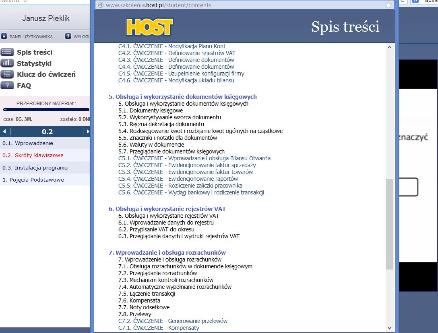Click the Przerobiony materiał progress bar
Image resolution: width=438 pixels, height=333 pixels.
point(46,109)
